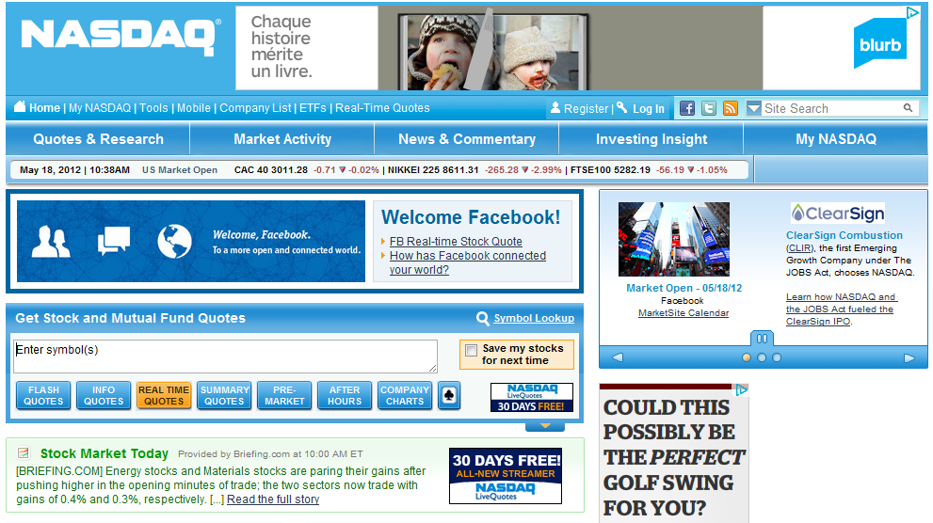
Task: Open Real-Time Quotes top link
Action: (382, 108)
